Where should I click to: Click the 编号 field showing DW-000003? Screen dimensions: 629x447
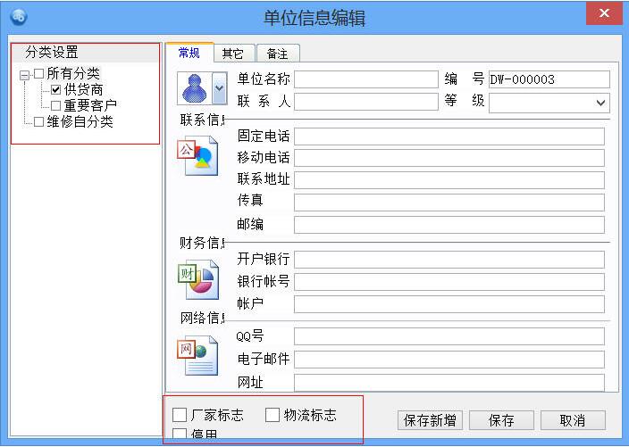pos(549,79)
